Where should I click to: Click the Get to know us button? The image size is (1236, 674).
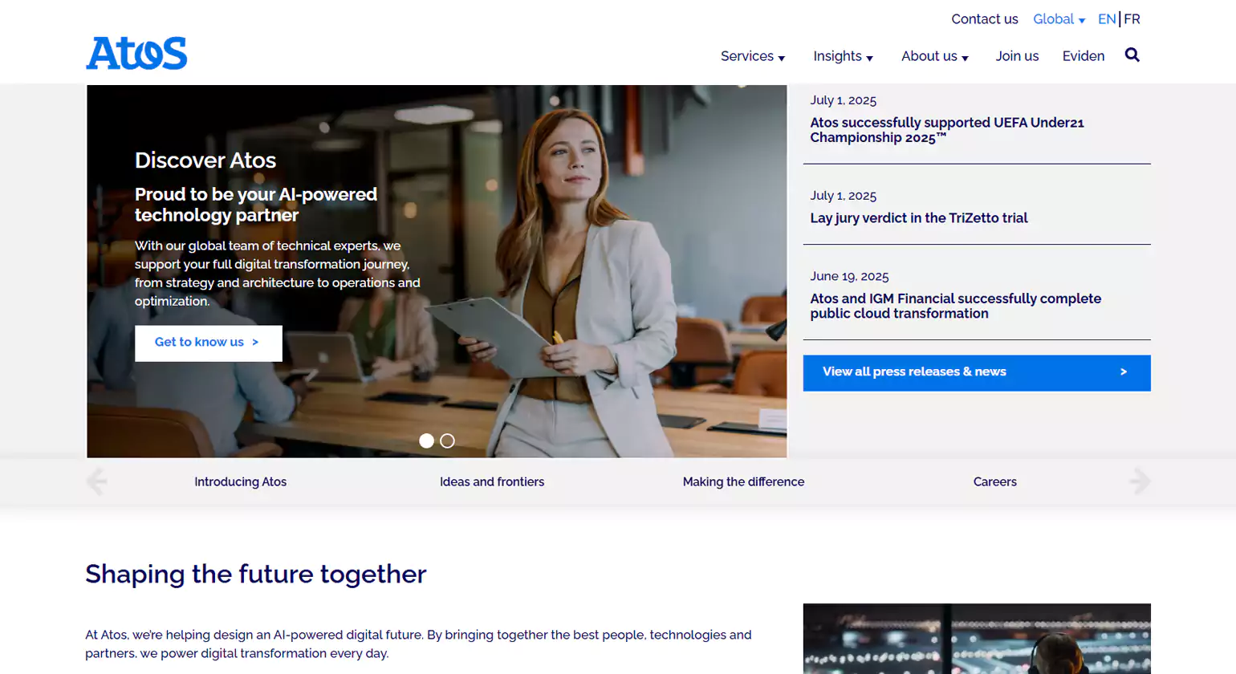tap(208, 343)
